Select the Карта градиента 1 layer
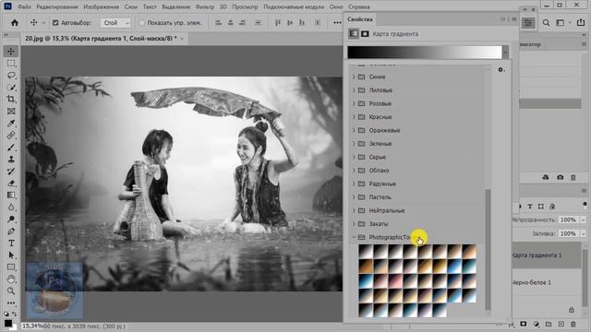The image size is (591, 332). click(x=547, y=255)
